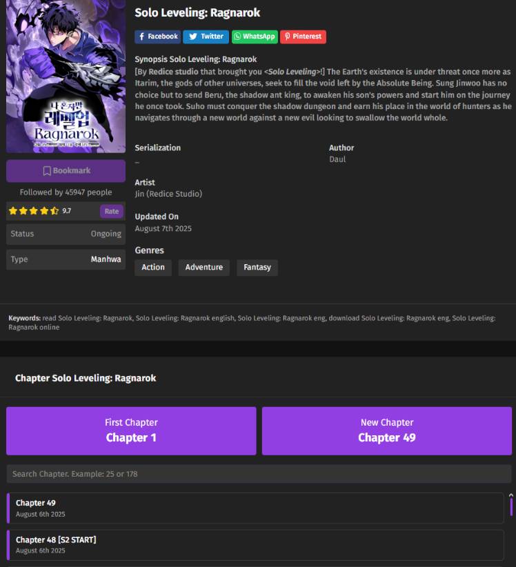Click the chapter list scrollbar thumb

tap(511, 507)
